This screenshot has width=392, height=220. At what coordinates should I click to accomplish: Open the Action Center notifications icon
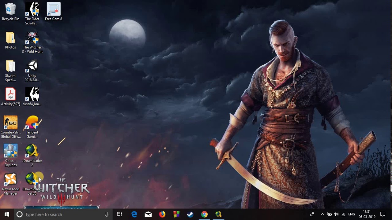click(383, 214)
